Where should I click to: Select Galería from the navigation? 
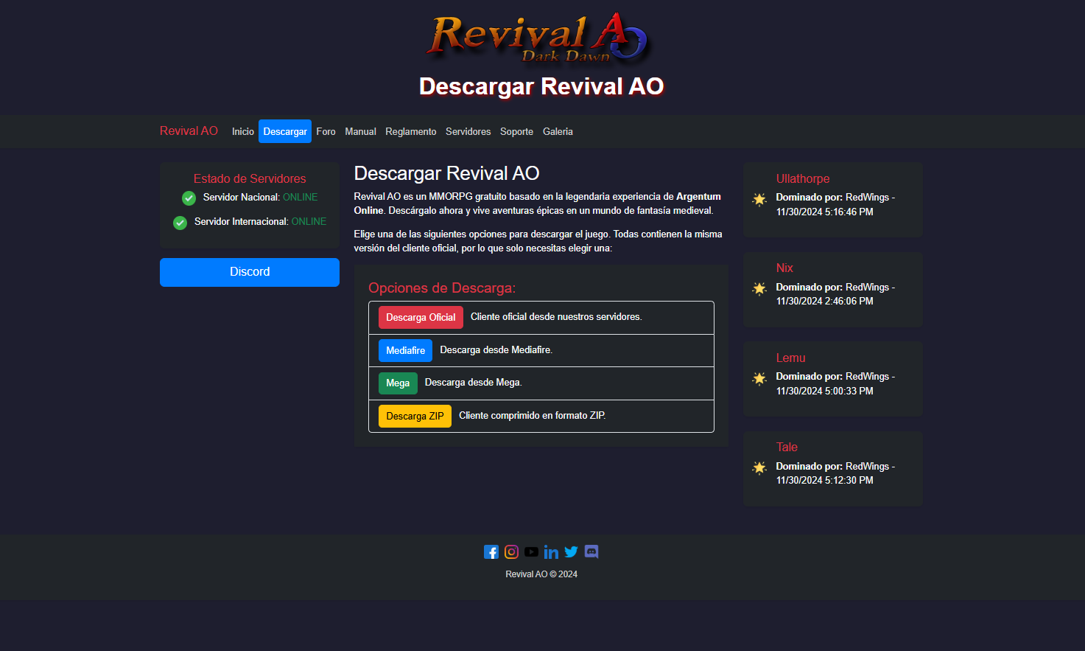[x=558, y=131]
